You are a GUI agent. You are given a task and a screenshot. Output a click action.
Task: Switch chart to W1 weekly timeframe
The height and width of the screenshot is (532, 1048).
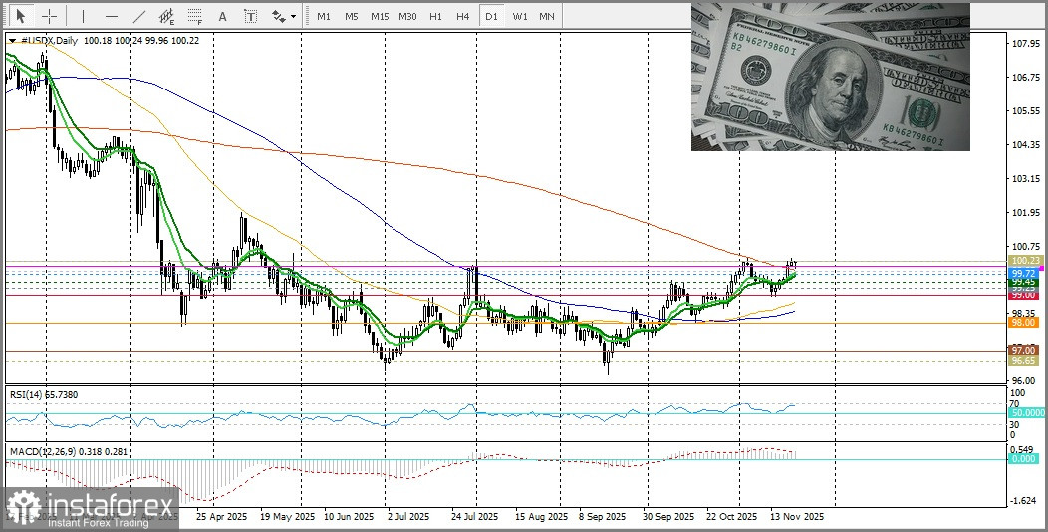519,15
